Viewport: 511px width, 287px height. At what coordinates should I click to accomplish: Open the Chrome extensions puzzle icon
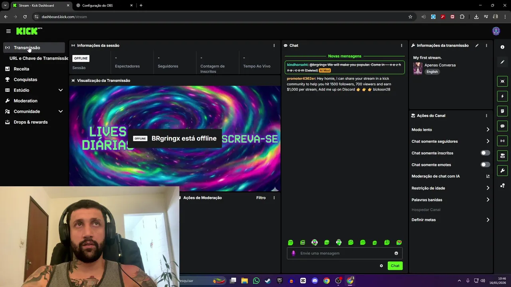pyautogui.click(x=462, y=17)
